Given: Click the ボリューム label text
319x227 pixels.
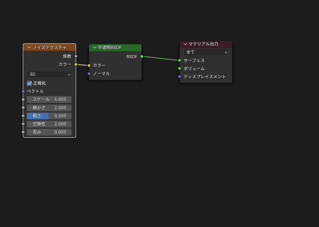Looking at the screenshot, I should click(194, 68).
